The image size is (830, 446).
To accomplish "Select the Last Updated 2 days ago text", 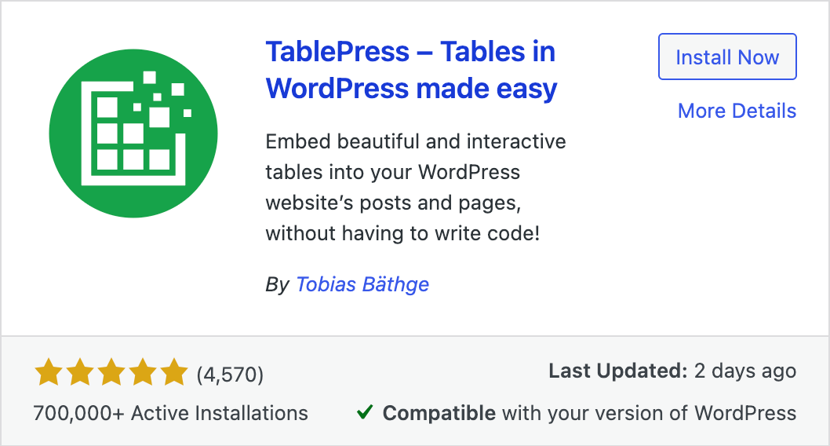I will coord(672,371).
